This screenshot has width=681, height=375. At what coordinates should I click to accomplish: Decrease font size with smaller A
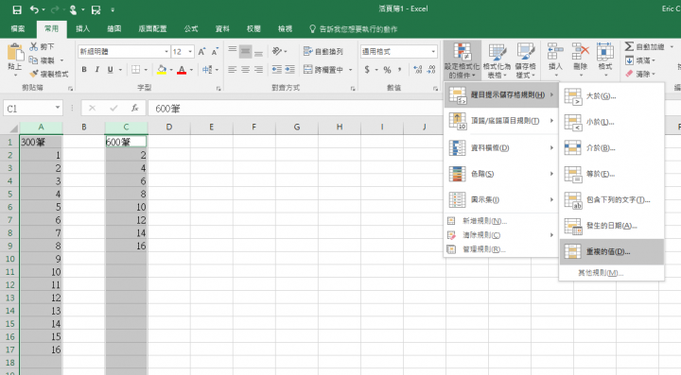215,52
